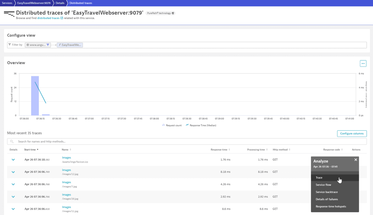Expand the /images/12.jpg trace row
The width and height of the screenshot is (373, 215).
pyautogui.click(x=13, y=172)
